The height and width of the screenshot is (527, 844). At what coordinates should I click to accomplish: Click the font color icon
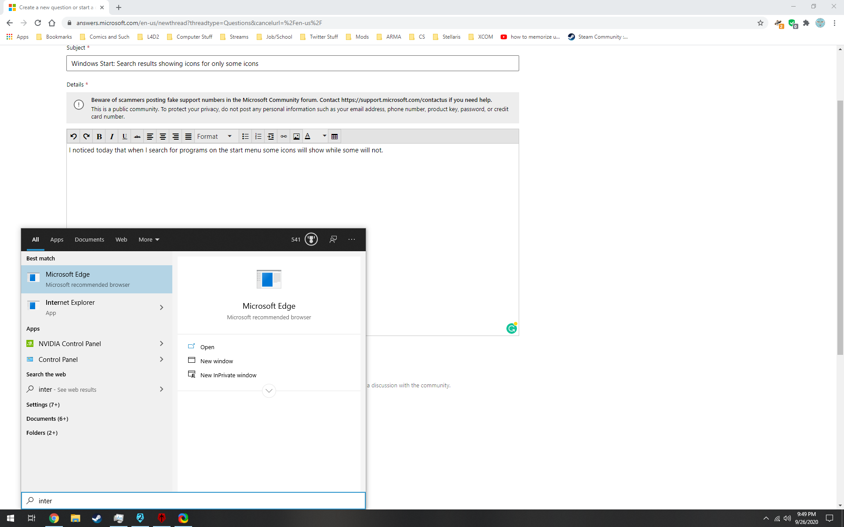[308, 137]
